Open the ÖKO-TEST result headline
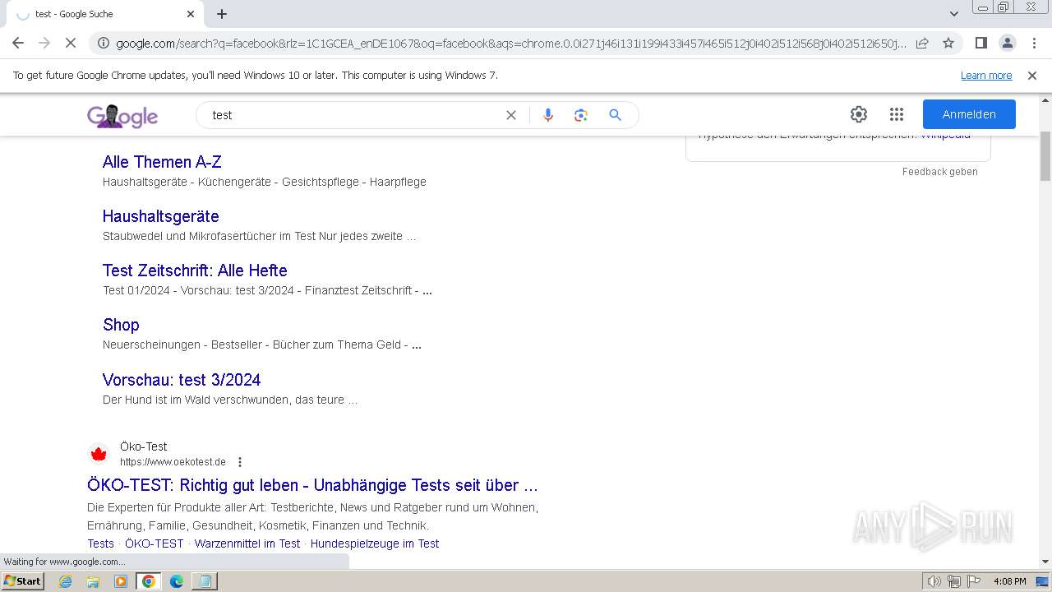1052x592 pixels. 312,485
